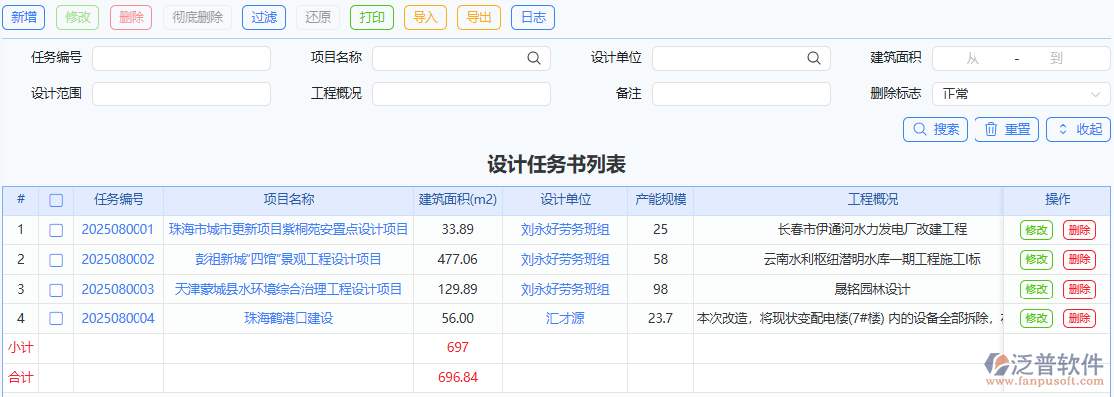Click 修改 for row 2025080002

coord(1037,260)
